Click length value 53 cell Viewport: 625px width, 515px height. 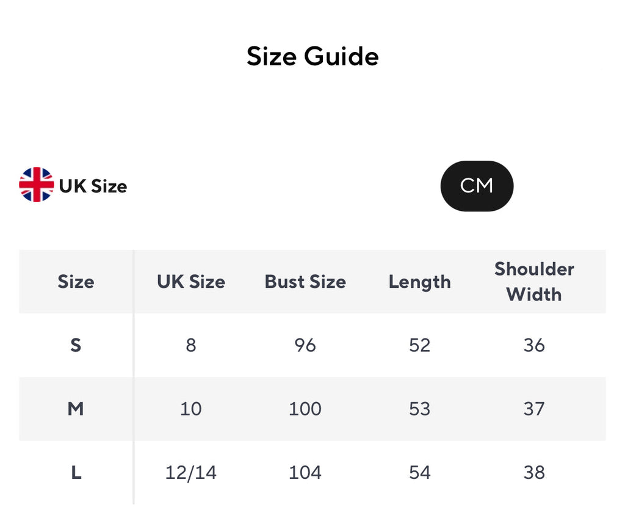(420, 409)
